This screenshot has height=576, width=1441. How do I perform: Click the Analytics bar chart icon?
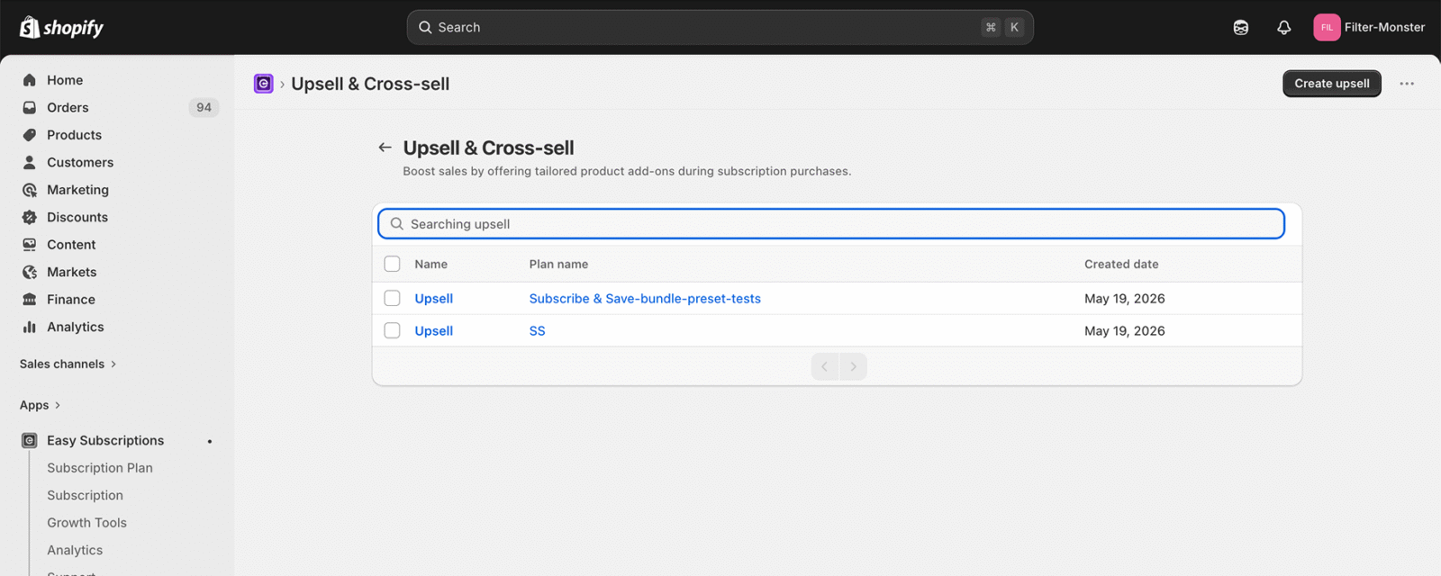pos(30,327)
